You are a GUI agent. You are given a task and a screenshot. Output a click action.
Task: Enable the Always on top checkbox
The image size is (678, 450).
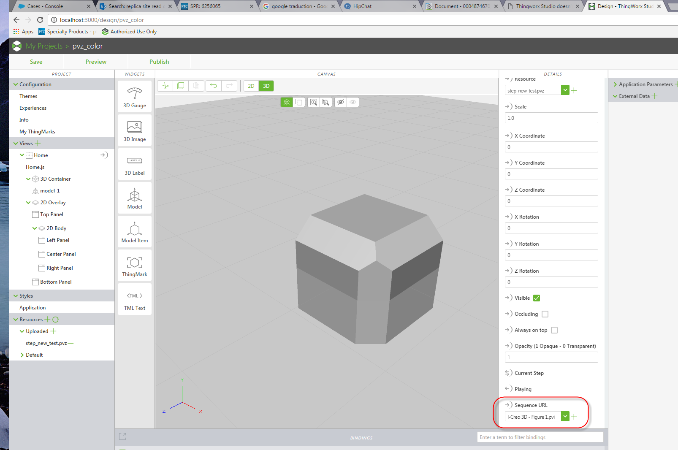pyautogui.click(x=554, y=330)
